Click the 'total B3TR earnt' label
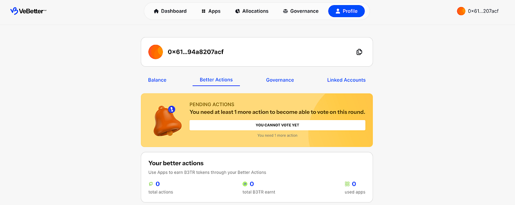 [x=259, y=192]
